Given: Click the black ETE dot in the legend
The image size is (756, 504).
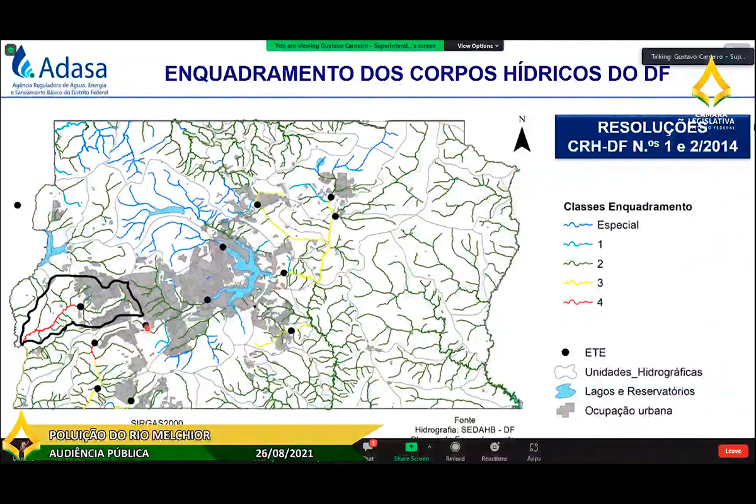Looking at the screenshot, I should (x=566, y=353).
